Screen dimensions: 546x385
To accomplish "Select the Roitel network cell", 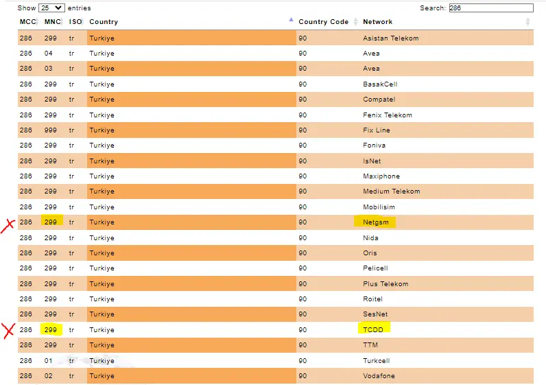I will (372, 299).
